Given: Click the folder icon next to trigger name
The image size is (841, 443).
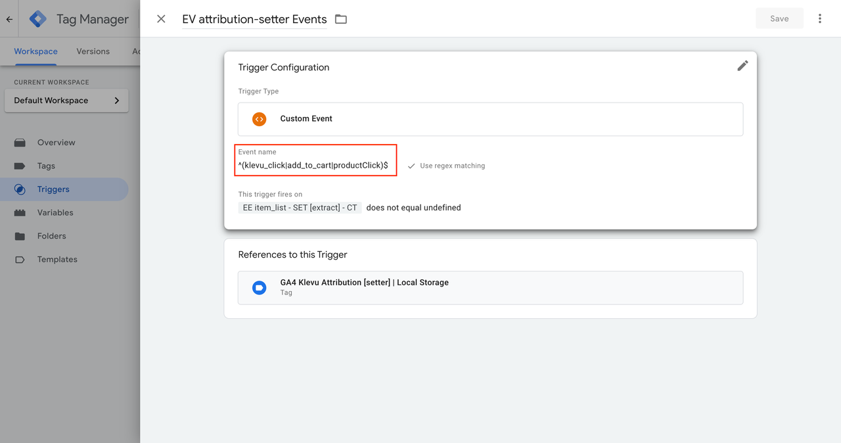Looking at the screenshot, I should point(340,19).
